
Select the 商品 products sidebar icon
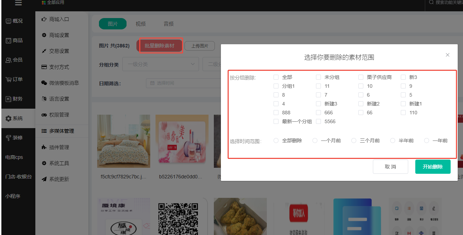8,41
